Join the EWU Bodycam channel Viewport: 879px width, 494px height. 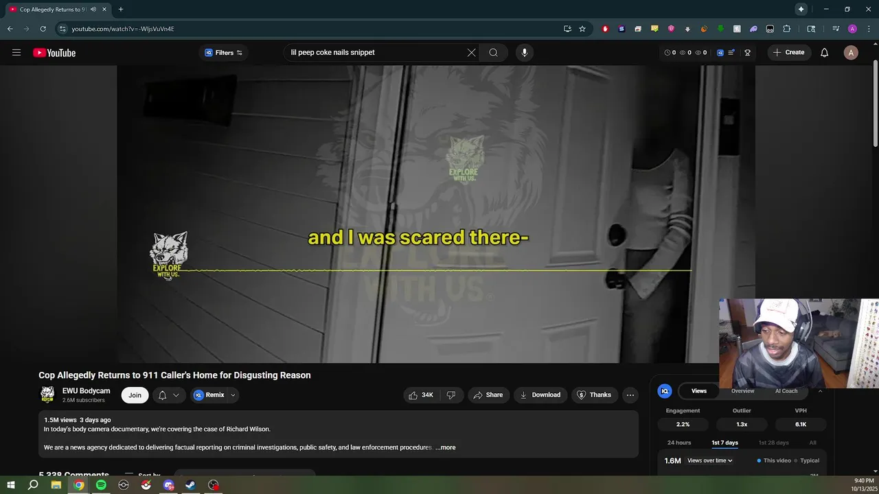coord(135,395)
